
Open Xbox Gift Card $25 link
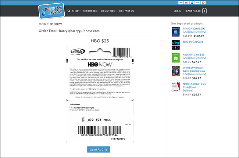pos(195,56)
